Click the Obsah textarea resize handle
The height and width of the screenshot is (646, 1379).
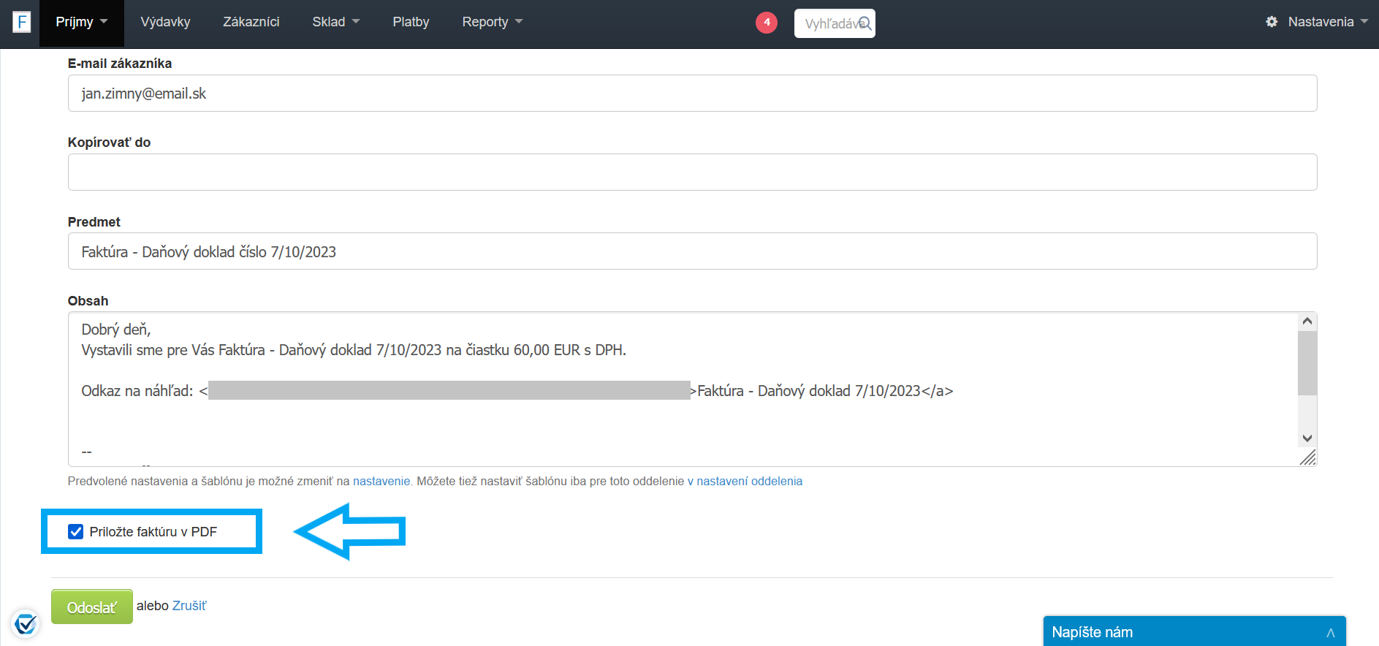(x=1307, y=457)
